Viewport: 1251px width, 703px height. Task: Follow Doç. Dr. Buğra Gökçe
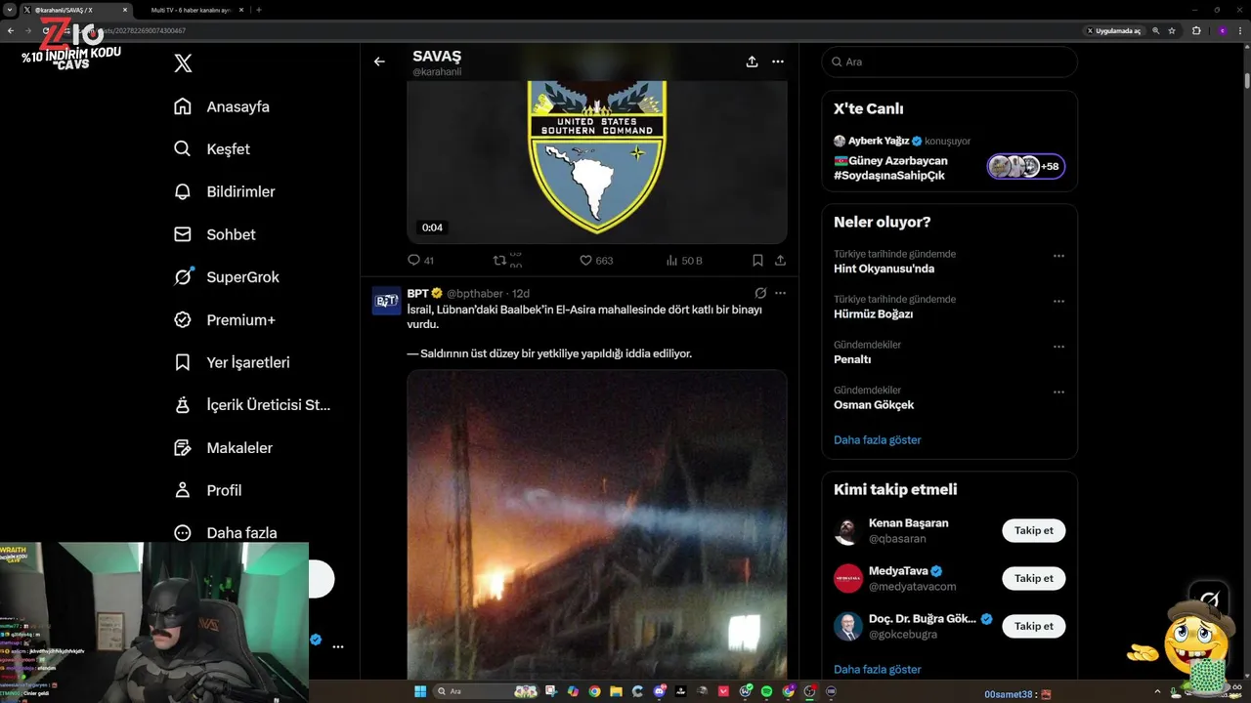(x=1034, y=626)
